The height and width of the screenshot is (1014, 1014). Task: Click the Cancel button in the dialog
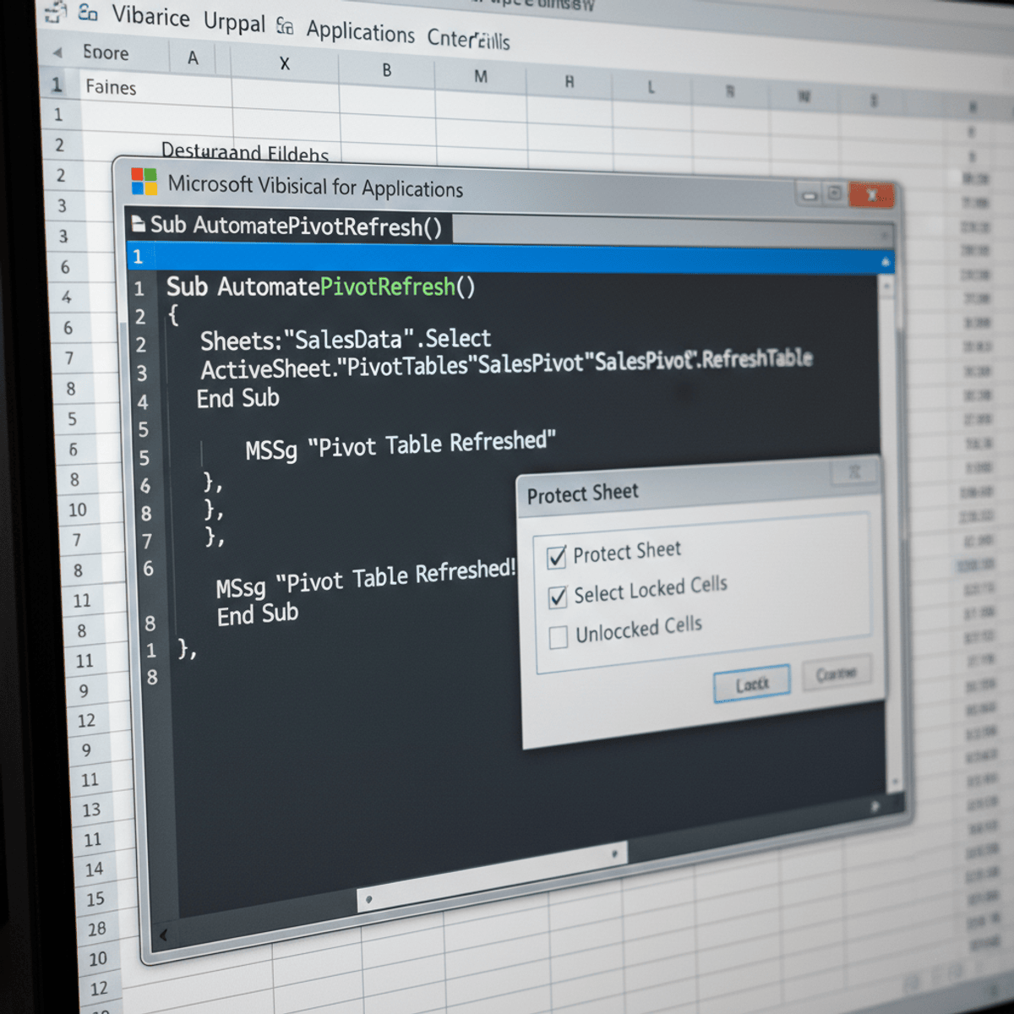click(836, 673)
